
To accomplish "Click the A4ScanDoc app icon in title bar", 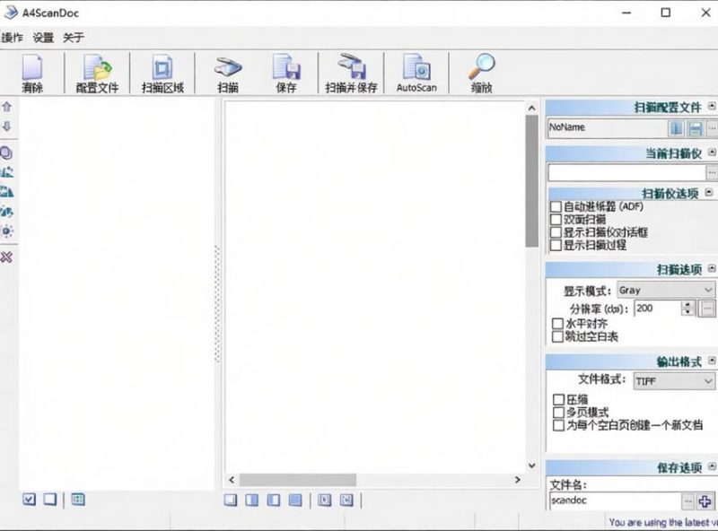I will [11, 13].
